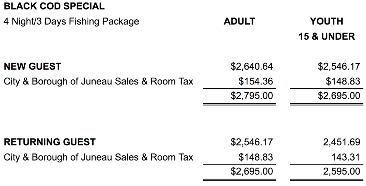This screenshot has height=186, width=366.
Task: Select new guest youth tax $148.83
Action: [343, 82]
